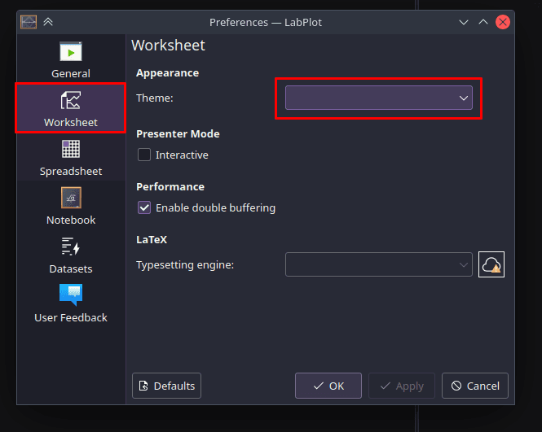Select the Worksheet preferences page
The width and height of the screenshot is (542, 432).
point(71,108)
